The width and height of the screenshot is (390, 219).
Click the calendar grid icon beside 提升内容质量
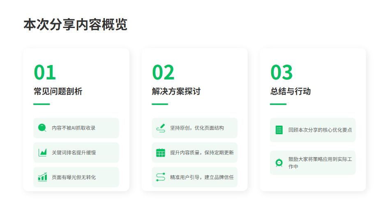point(161,152)
